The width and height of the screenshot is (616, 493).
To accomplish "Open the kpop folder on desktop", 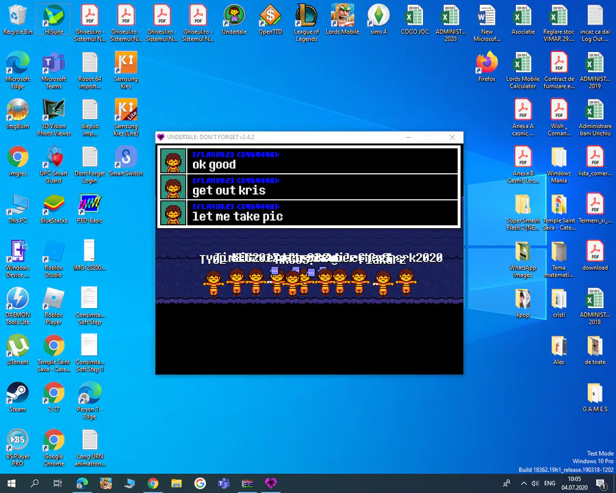I will [523, 303].
